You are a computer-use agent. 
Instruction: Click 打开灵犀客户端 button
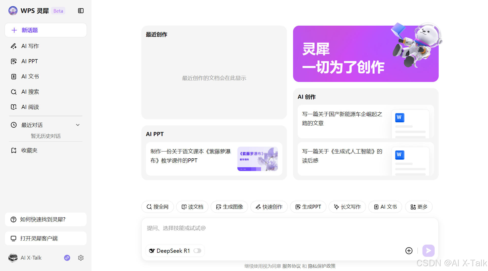tap(46, 238)
